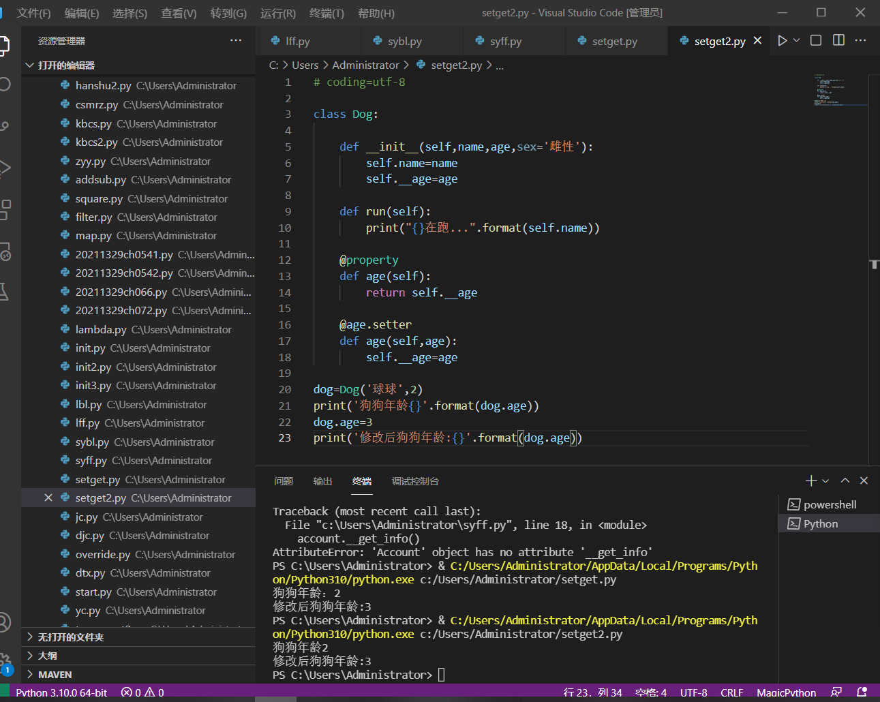Collapse the 打开的编辑器 section
The height and width of the screenshot is (702, 880).
click(x=30, y=65)
